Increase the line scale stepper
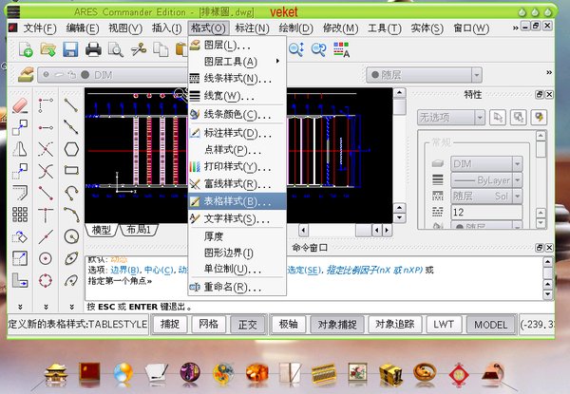Viewport: 570px width, 394px height. (x=541, y=212)
